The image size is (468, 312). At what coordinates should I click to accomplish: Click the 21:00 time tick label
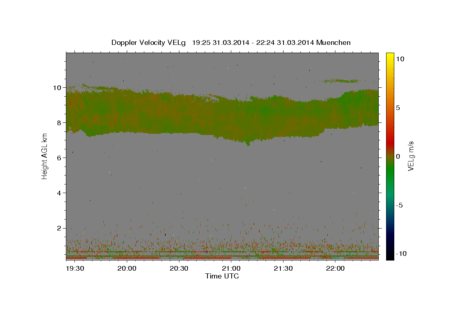pyautogui.click(x=231, y=269)
